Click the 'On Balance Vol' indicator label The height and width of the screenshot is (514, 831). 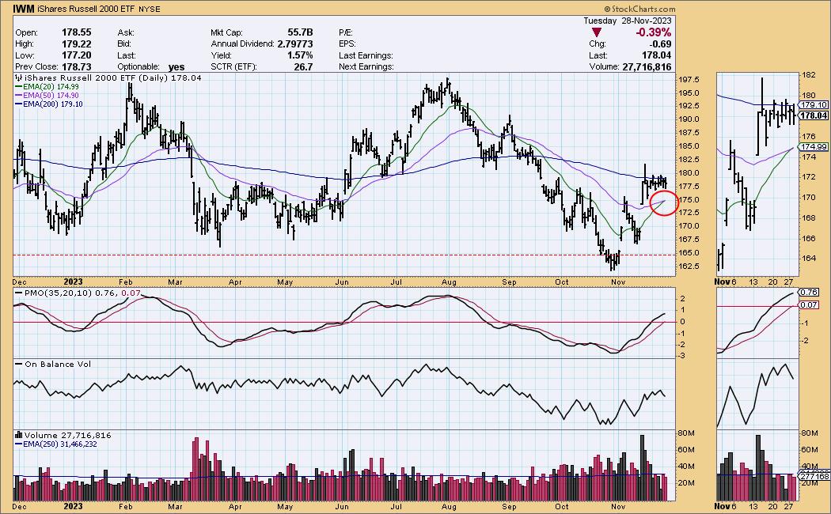[58, 365]
